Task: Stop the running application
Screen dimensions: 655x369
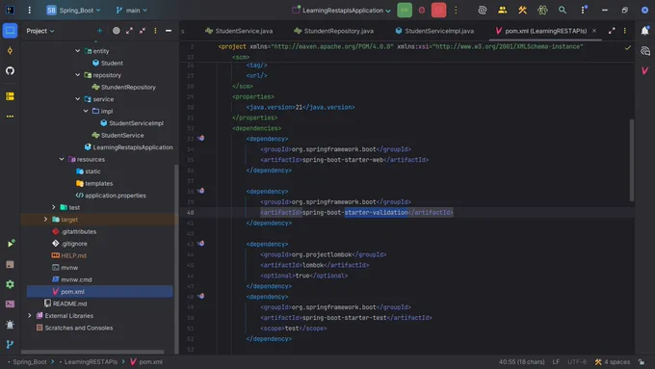Action: pyautogui.click(x=438, y=10)
